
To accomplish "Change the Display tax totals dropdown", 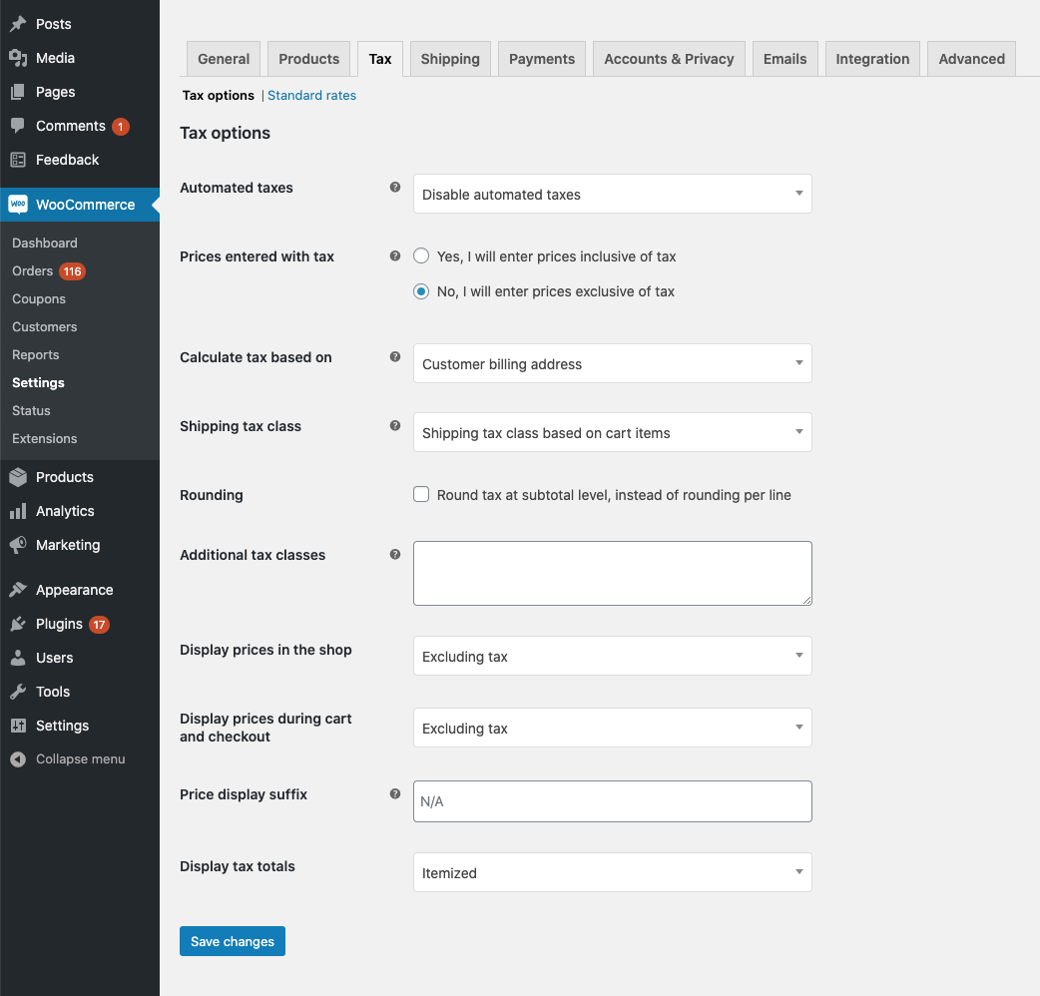I will 612,872.
